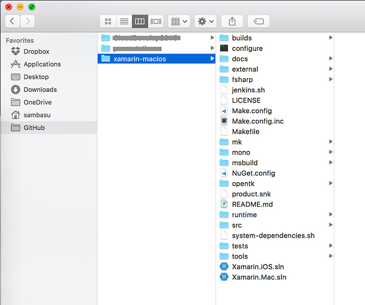This screenshot has height=305, width=365.
Task: Expand the msbuild folder arrow
Action: point(330,162)
